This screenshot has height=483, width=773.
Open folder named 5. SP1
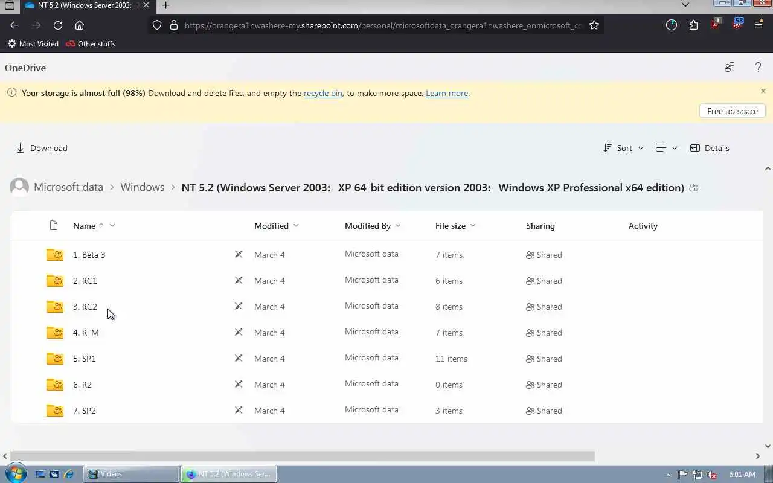(x=85, y=359)
